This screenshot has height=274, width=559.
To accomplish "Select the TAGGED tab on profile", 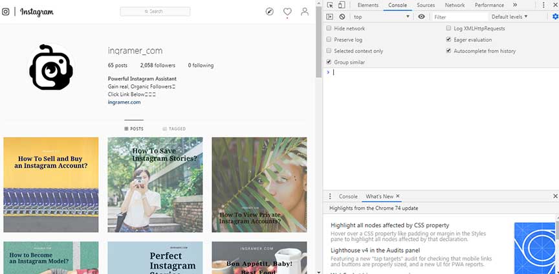I will [x=174, y=129].
